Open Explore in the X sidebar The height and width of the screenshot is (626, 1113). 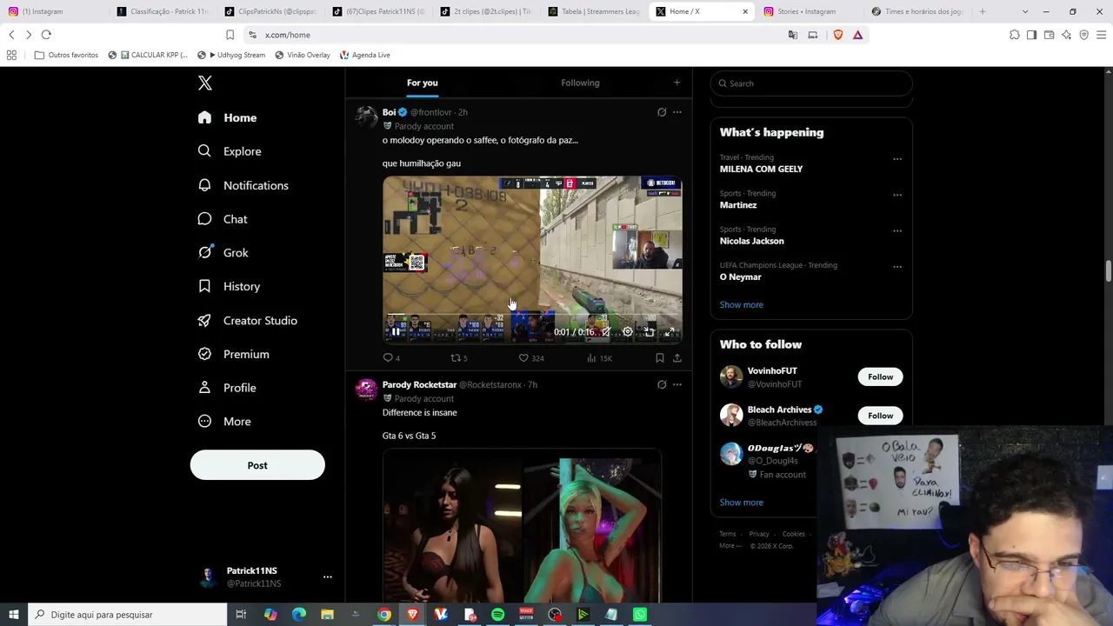(x=230, y=151)
